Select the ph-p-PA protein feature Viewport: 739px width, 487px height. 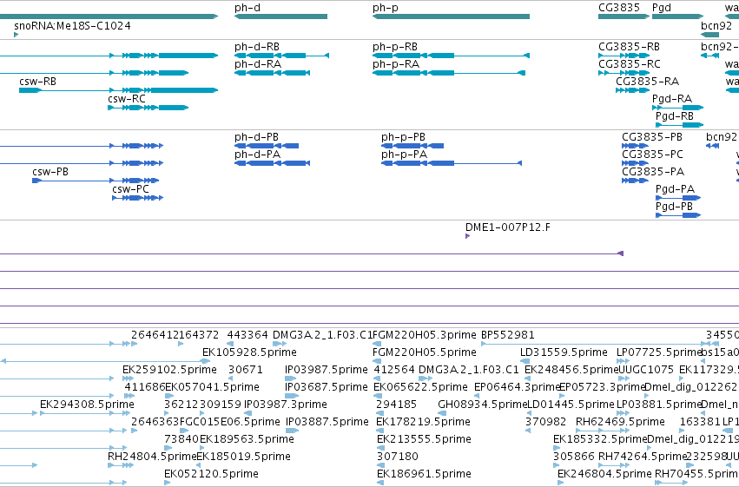pos(452,163)
